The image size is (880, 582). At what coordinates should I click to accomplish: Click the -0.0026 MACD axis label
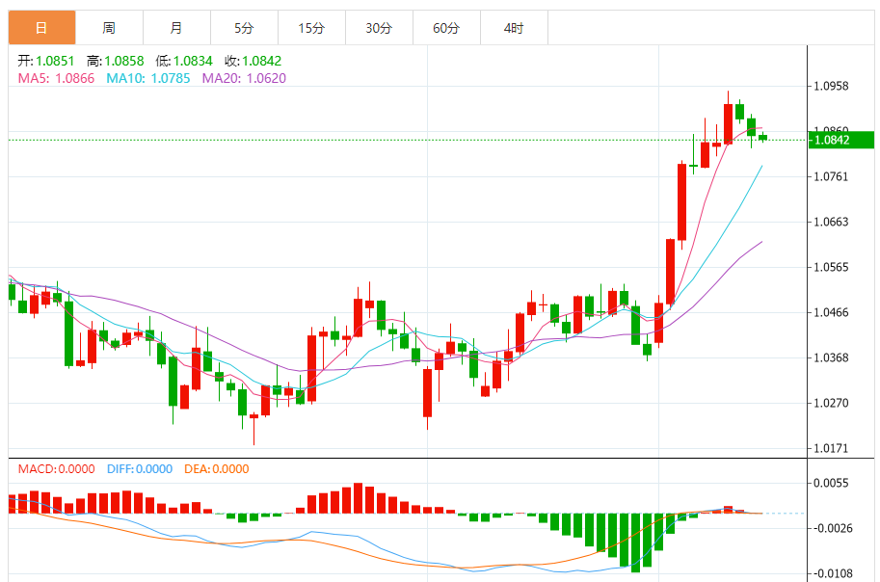[833, 528]
